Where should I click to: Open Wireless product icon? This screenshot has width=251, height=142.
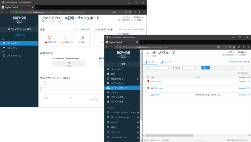pos(108,132)
